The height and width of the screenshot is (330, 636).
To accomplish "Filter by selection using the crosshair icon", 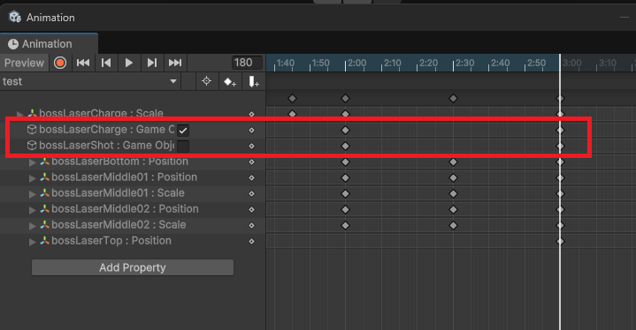I will pyautogui.click(x=206, y=81).
